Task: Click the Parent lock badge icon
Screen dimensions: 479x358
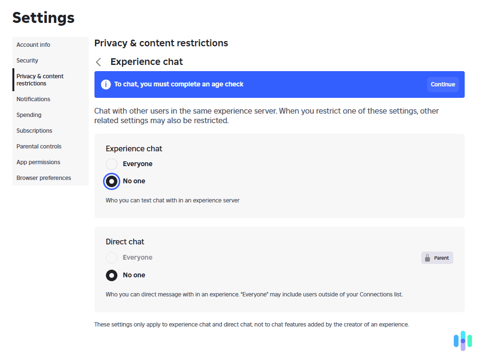Action: tap(428, 258)
